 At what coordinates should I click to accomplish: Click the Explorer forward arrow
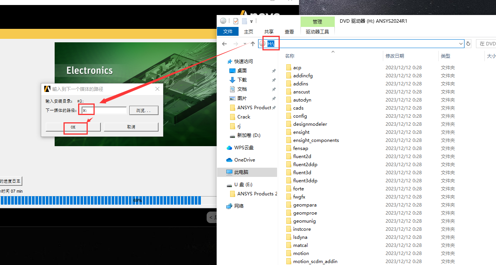[x=236, y=44]
